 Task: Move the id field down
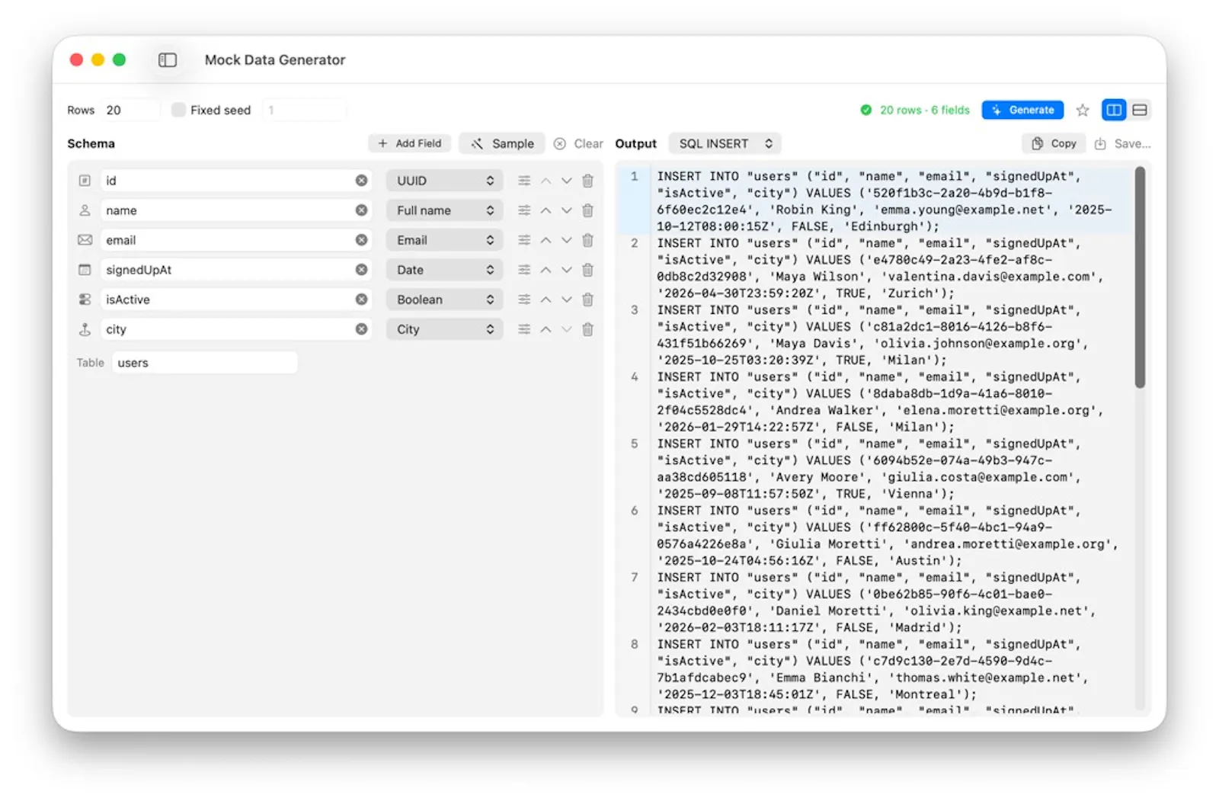click(566, 181)
